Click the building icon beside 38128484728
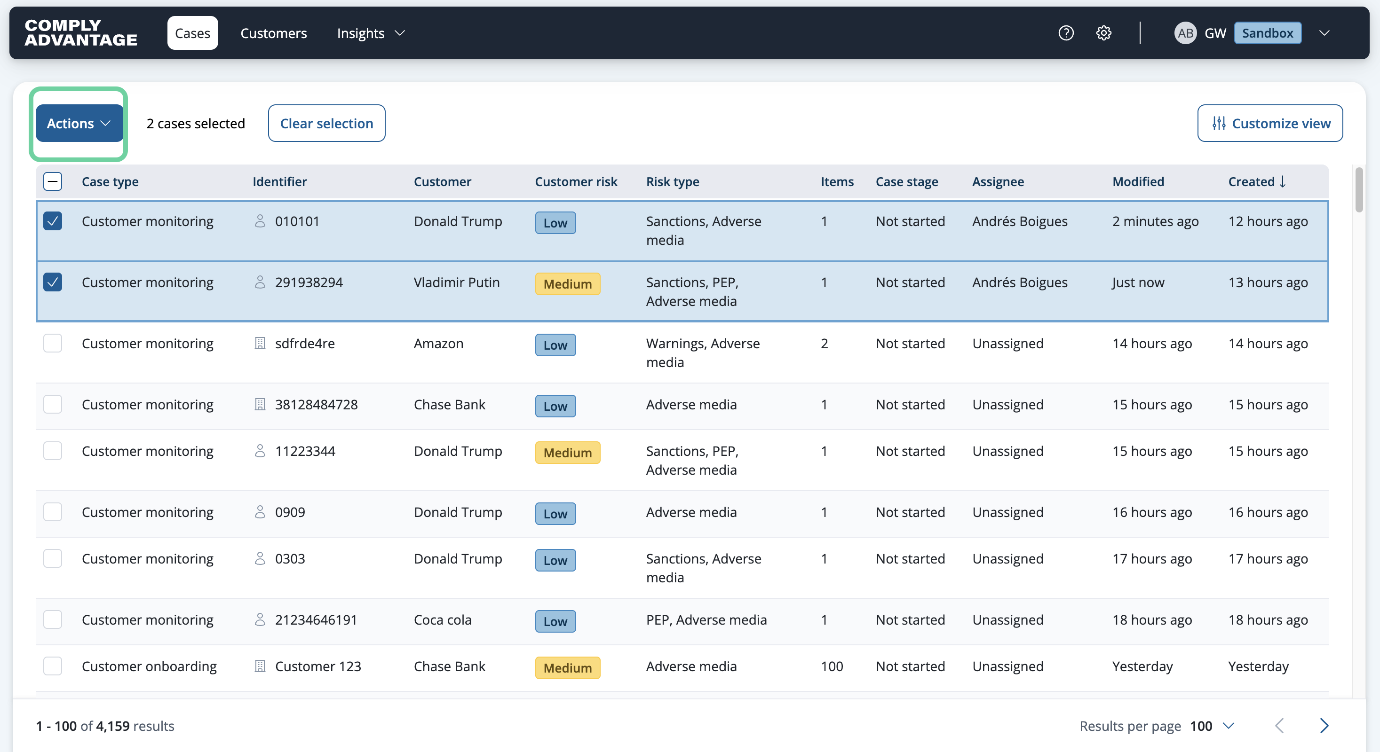Image resolution: width=1380 pixels, height=752 pixels. pyautogui.click(x=260, y=404)
